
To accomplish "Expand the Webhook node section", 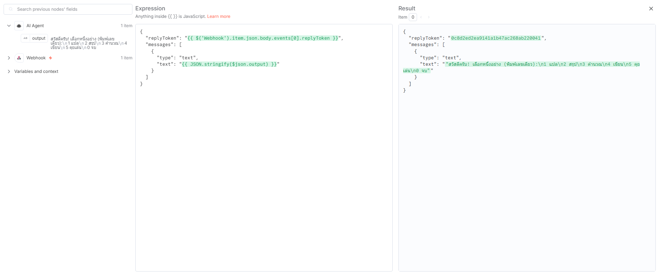I will click(9, 58).
